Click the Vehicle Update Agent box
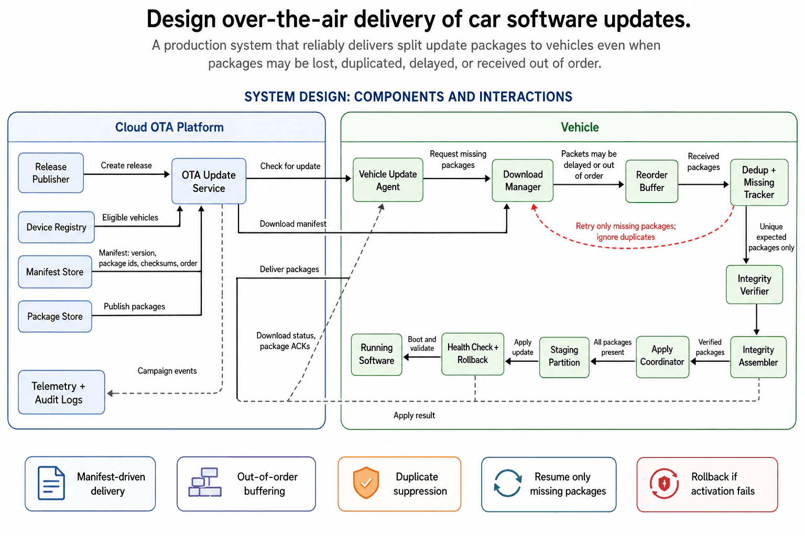805x536 pixels. coord(388,180)
